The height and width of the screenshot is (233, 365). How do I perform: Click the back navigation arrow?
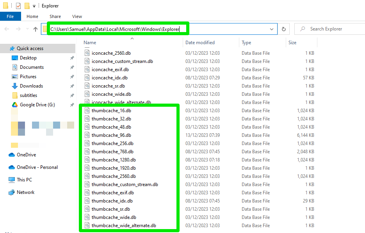[x=7, y=29]
